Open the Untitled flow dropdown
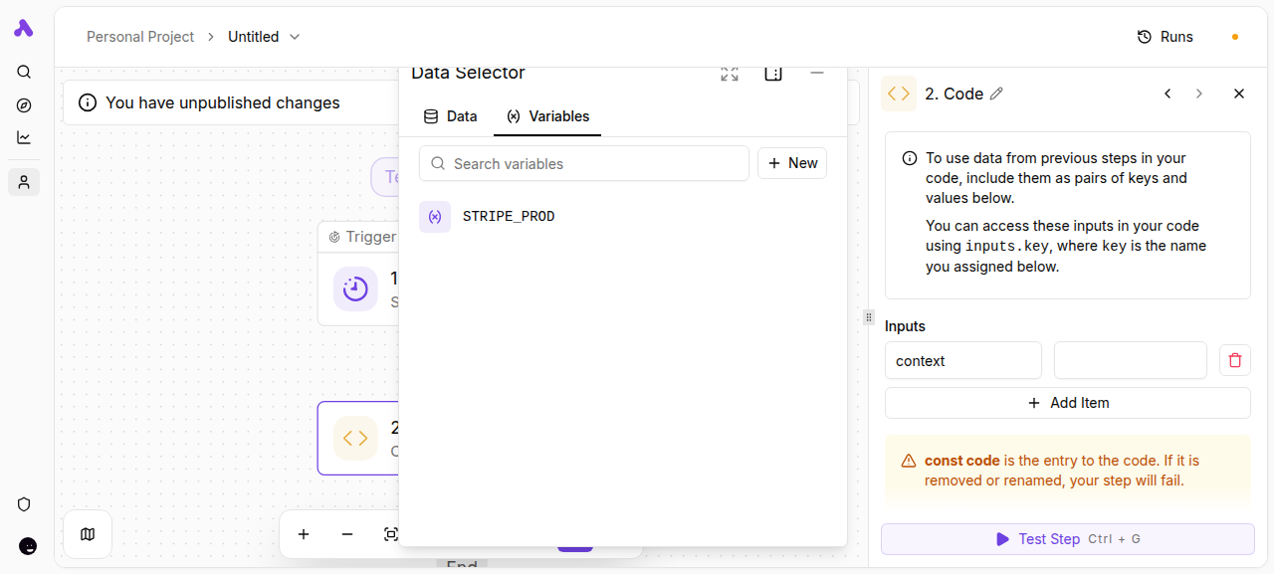The image size is (1274, 574). click(264, 37)
